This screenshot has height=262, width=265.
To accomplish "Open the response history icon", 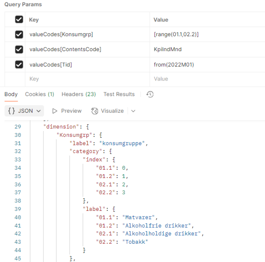I will click(150, 94).
